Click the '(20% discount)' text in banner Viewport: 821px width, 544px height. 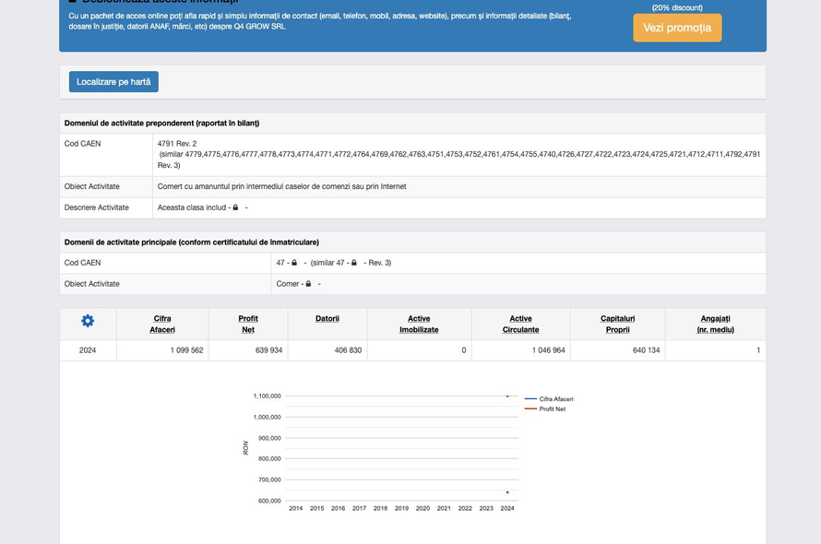tap(677, 7)
